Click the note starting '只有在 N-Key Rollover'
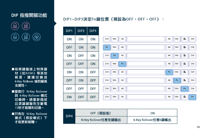Screen dimensions: 210x138 (30, 118)
